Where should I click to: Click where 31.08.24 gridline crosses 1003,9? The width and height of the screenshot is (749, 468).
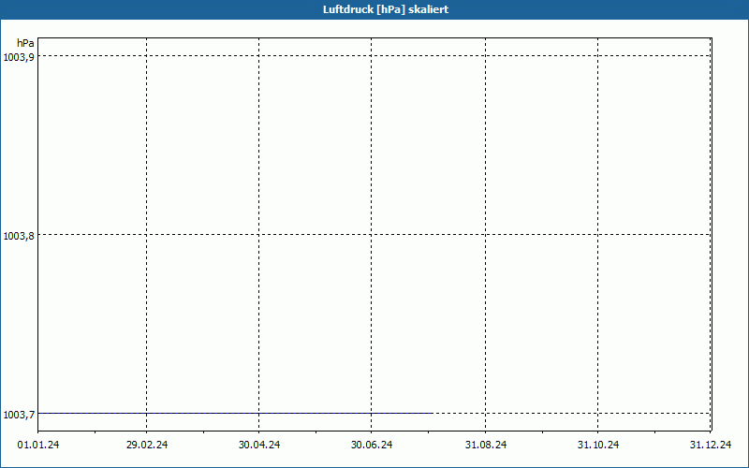pyautogui.click(x=486, y=56)
